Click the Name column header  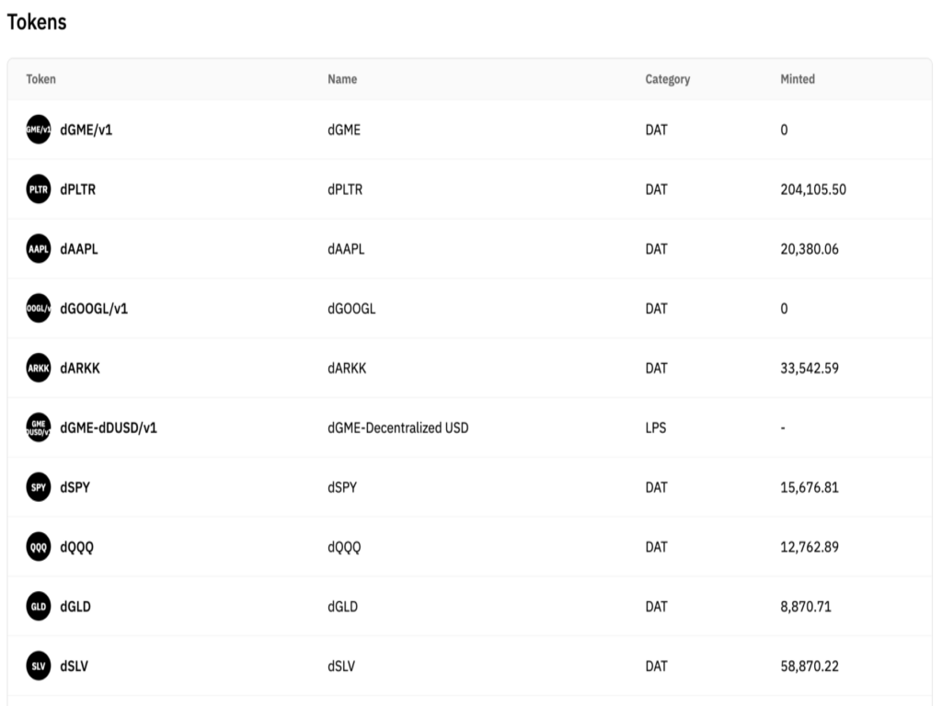pos(342,79)
